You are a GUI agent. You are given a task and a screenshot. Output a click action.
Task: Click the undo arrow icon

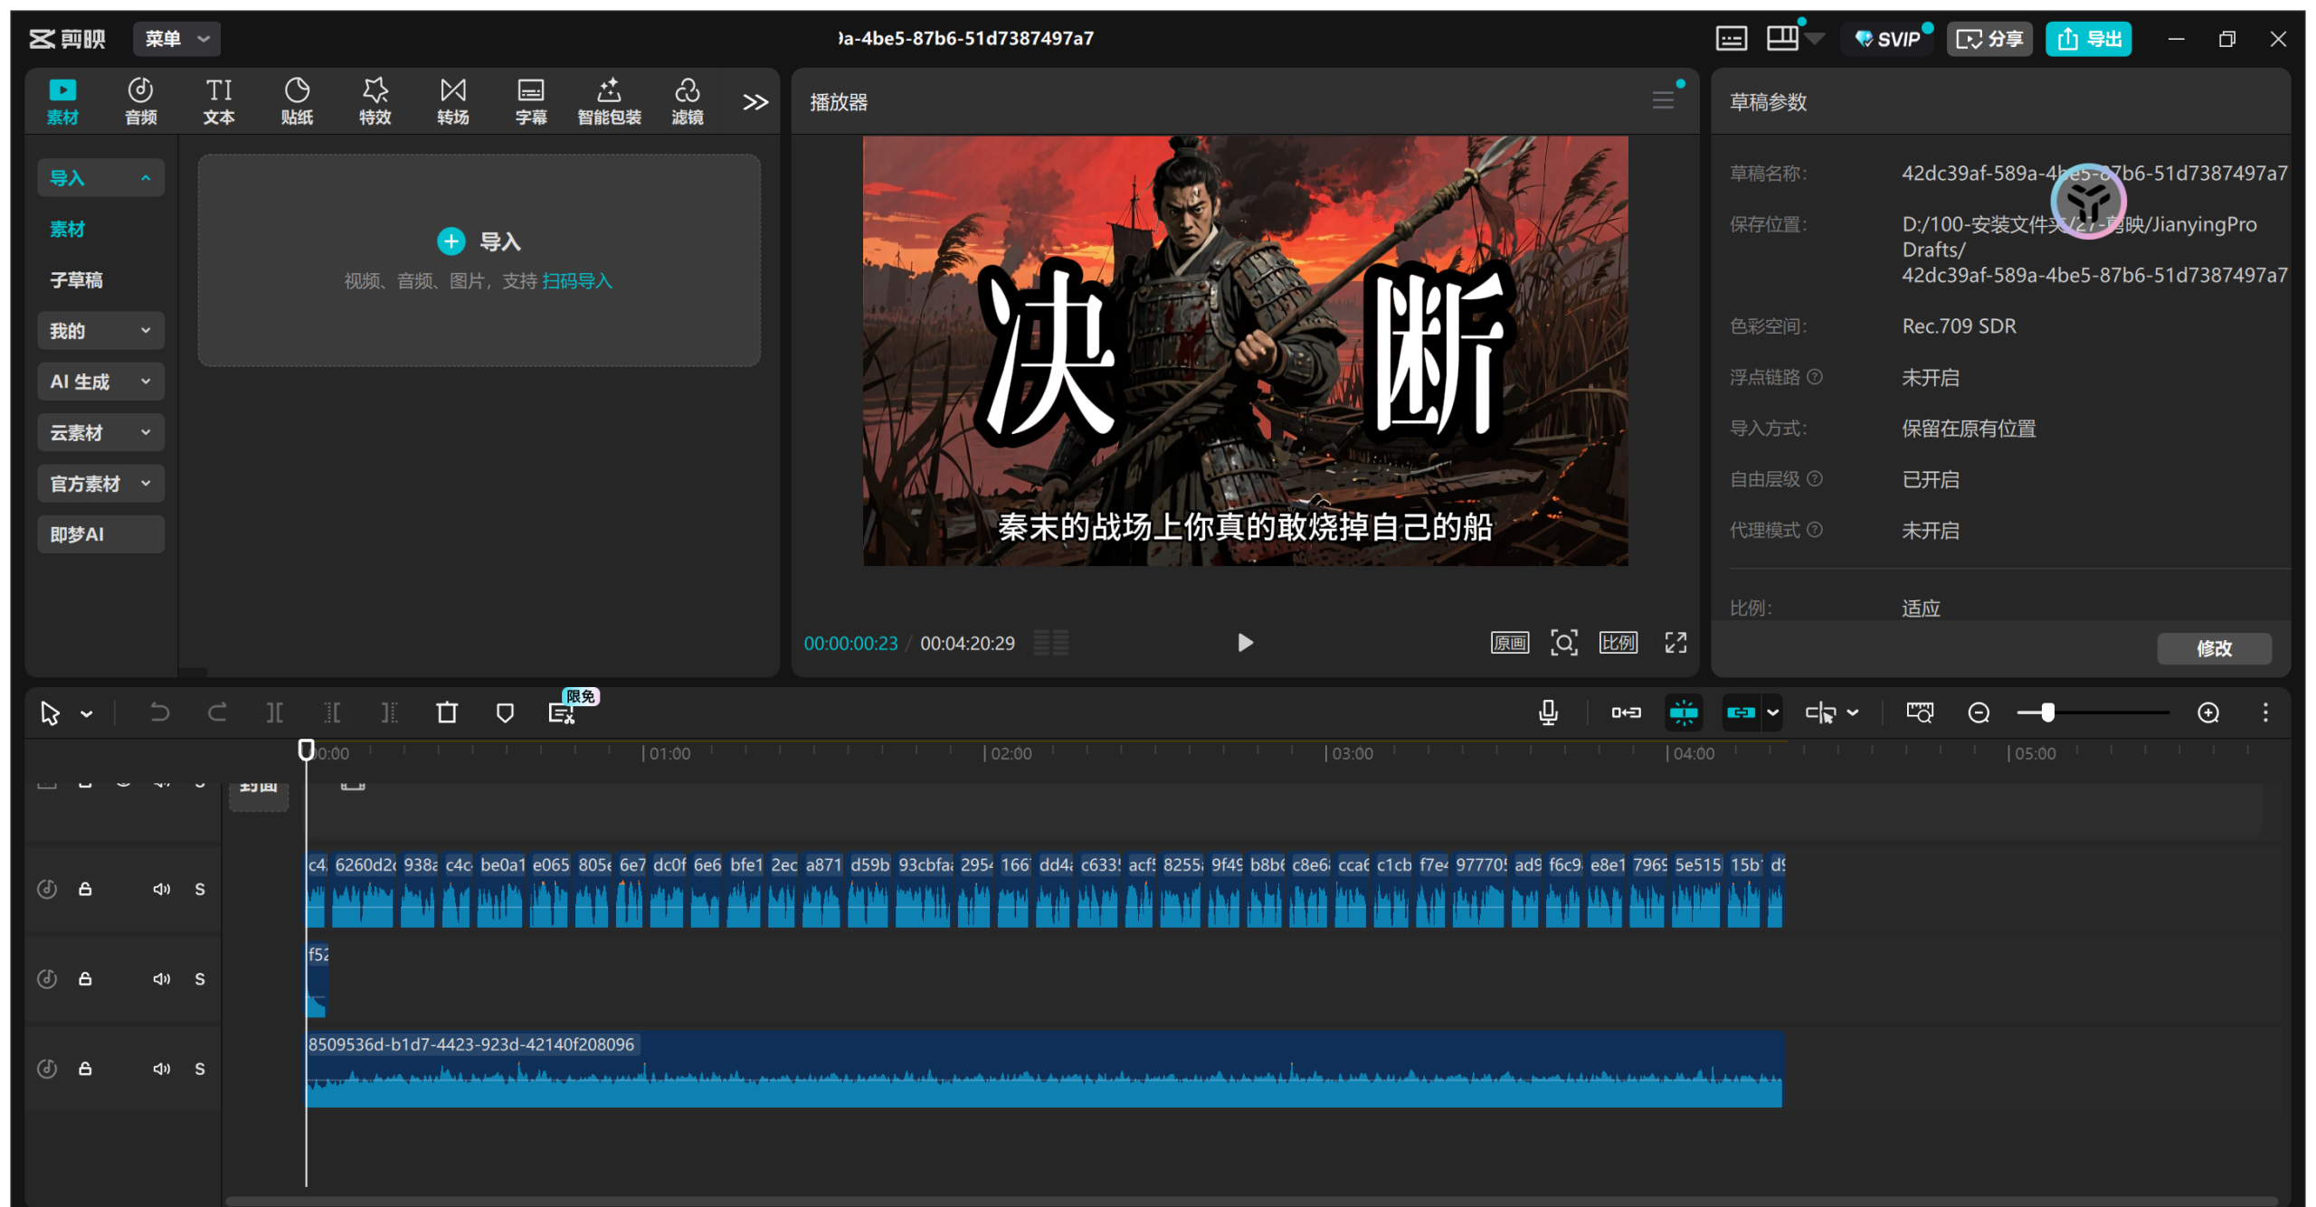coord(159,712)
